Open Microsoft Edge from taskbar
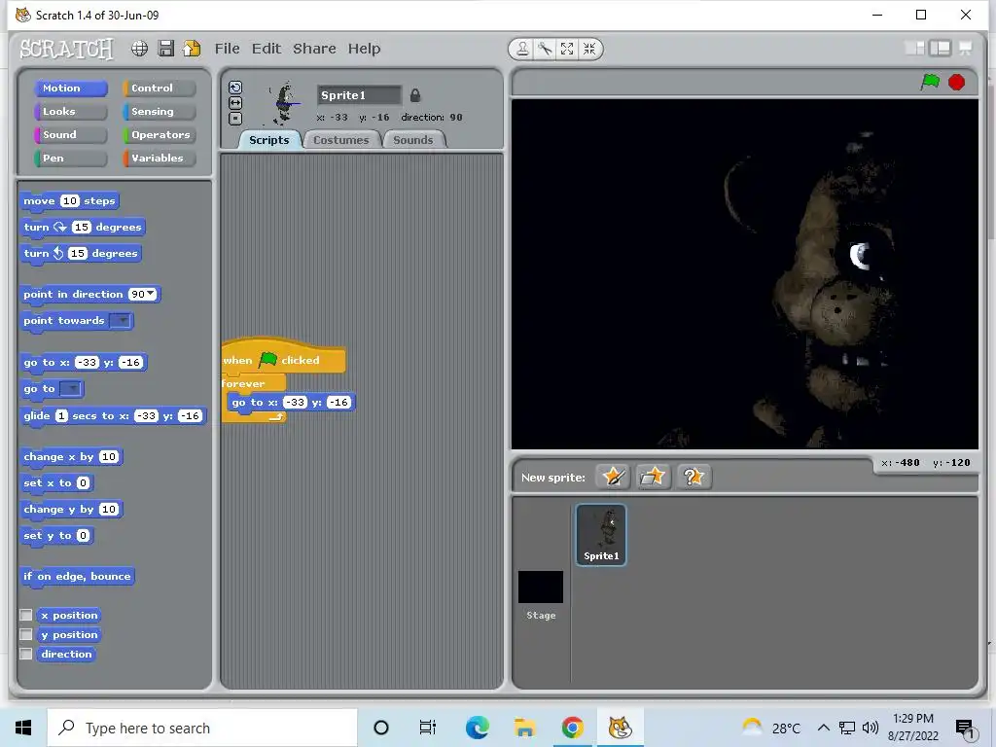 click(477, 728)
